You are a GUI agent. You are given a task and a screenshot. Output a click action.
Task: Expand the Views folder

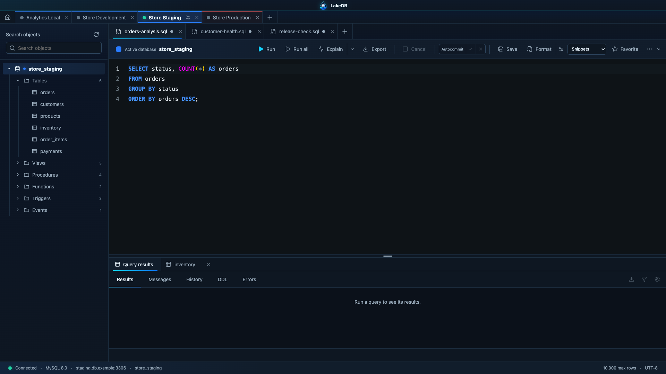(x=18, y=163)
